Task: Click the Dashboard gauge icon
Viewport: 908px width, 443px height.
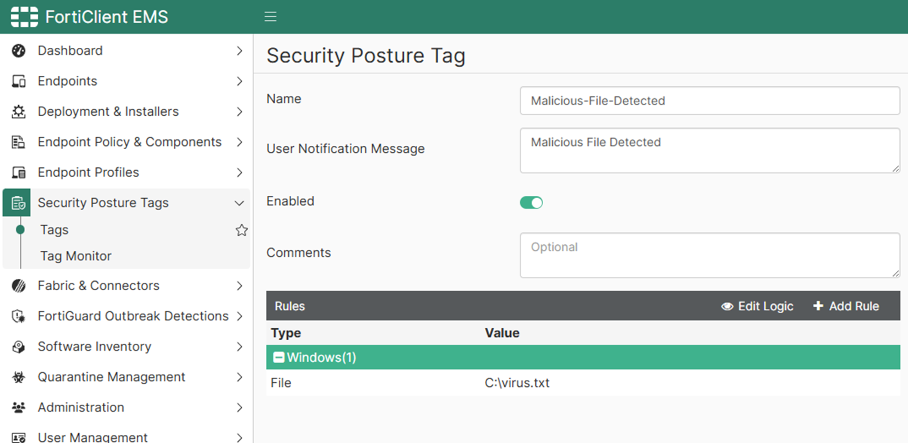Action: (18, 51)
